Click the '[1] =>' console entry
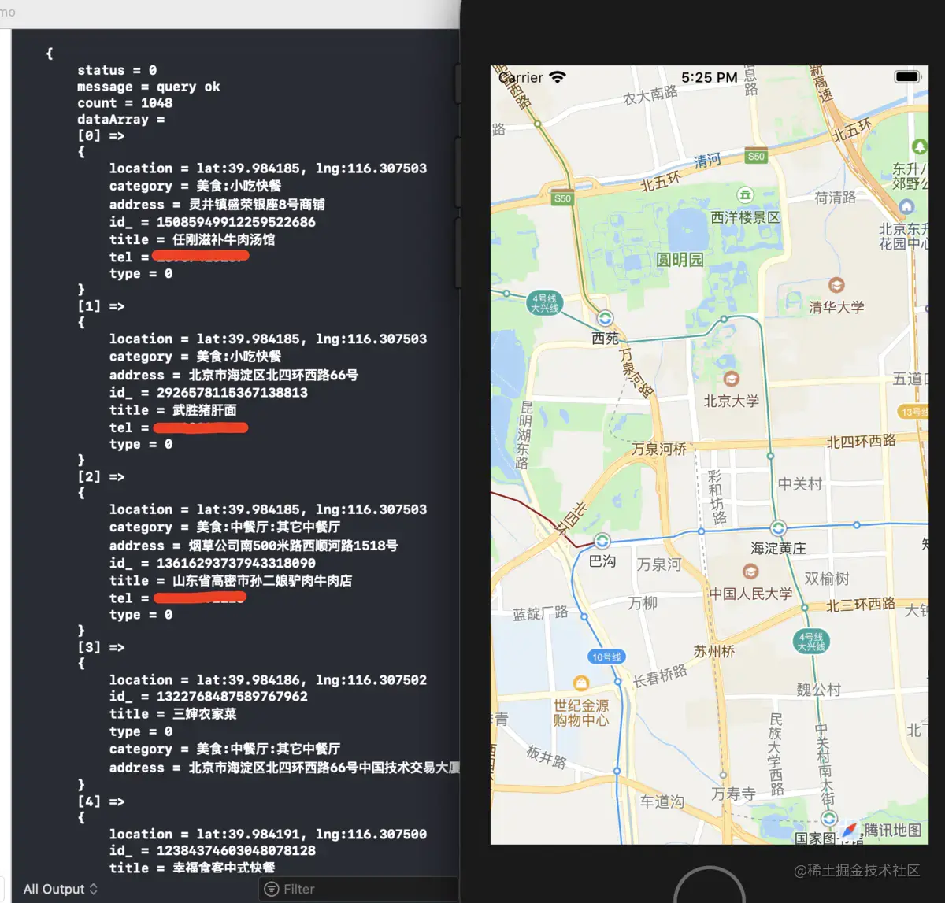The image size is (945, 903). pos(101,306)
